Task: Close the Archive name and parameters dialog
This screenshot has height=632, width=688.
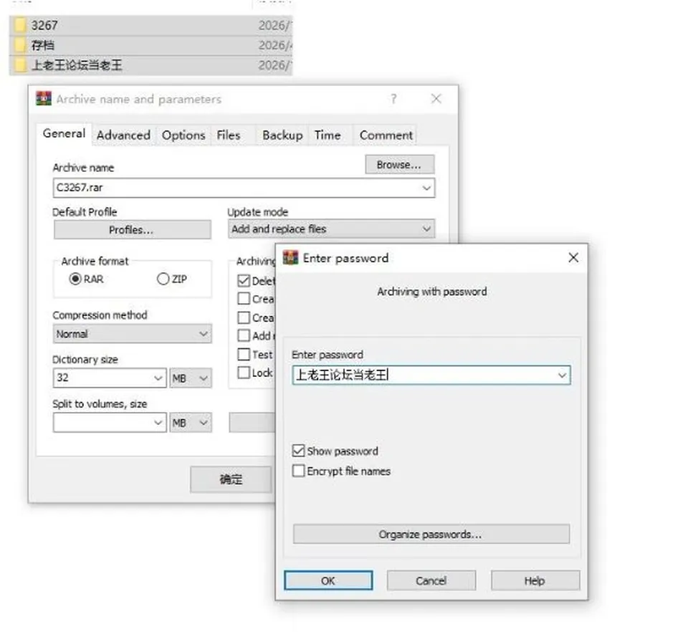Action: tap(436, 99)
